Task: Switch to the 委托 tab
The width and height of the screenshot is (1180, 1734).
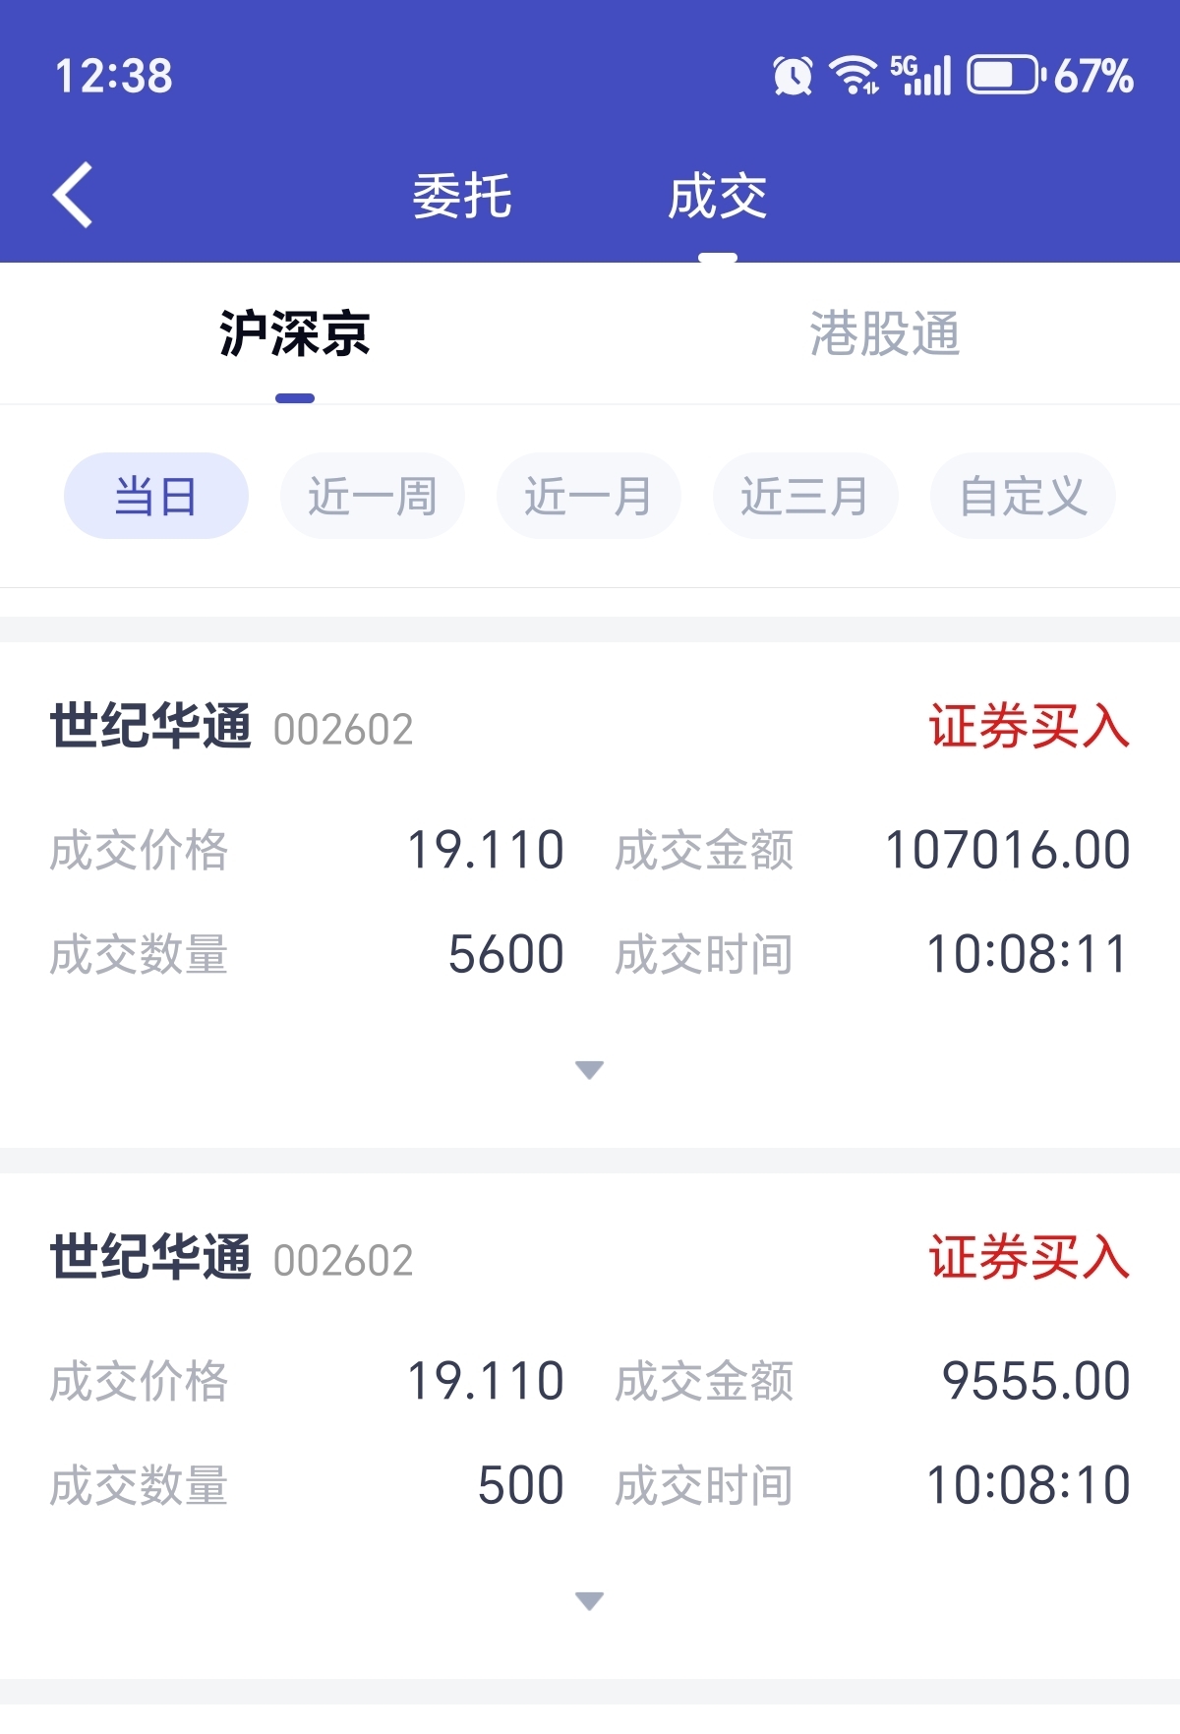Action: (462, 196)
